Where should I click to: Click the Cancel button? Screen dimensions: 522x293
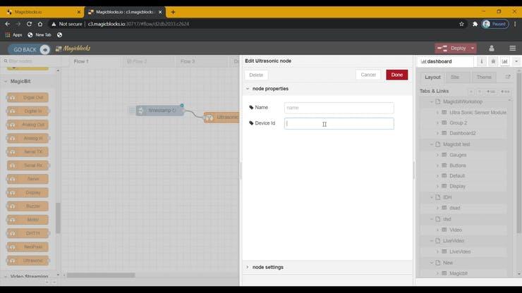point(368,75)
